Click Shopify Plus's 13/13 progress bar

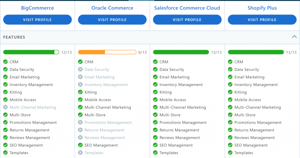click(x=256, y=52)
